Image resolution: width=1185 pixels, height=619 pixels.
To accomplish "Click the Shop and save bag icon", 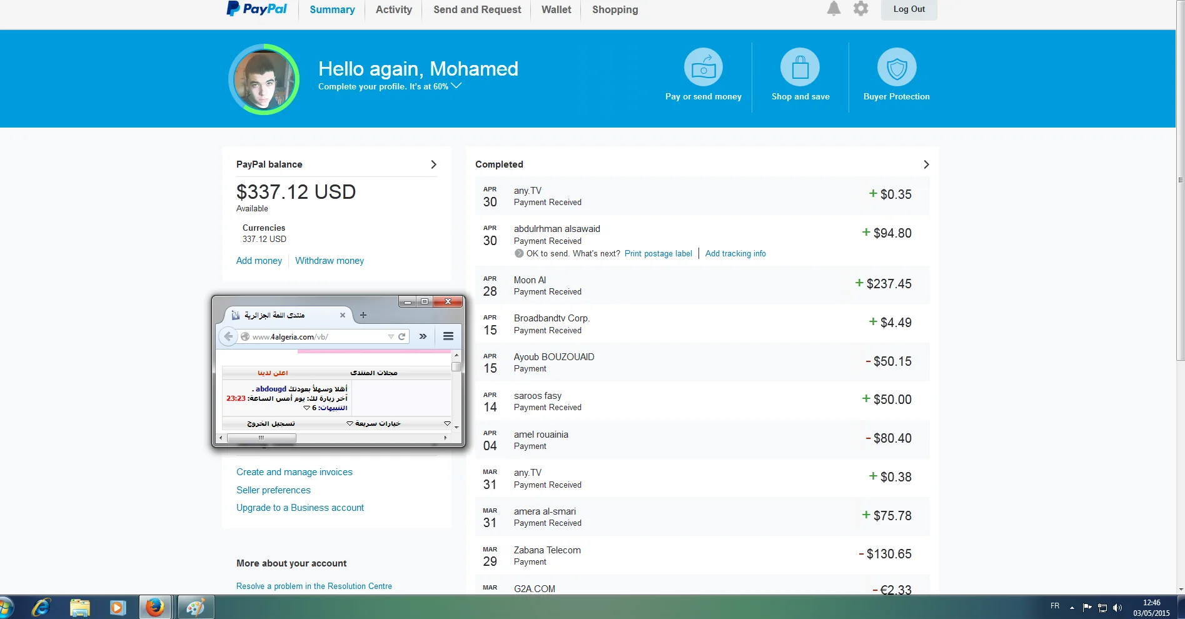I will click(x=800, y=67).
